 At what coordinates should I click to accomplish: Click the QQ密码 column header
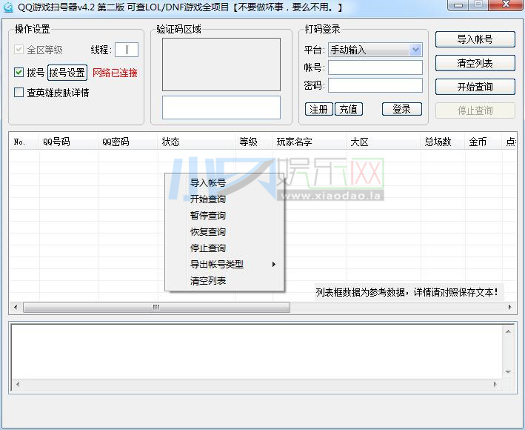click(128, 142)
